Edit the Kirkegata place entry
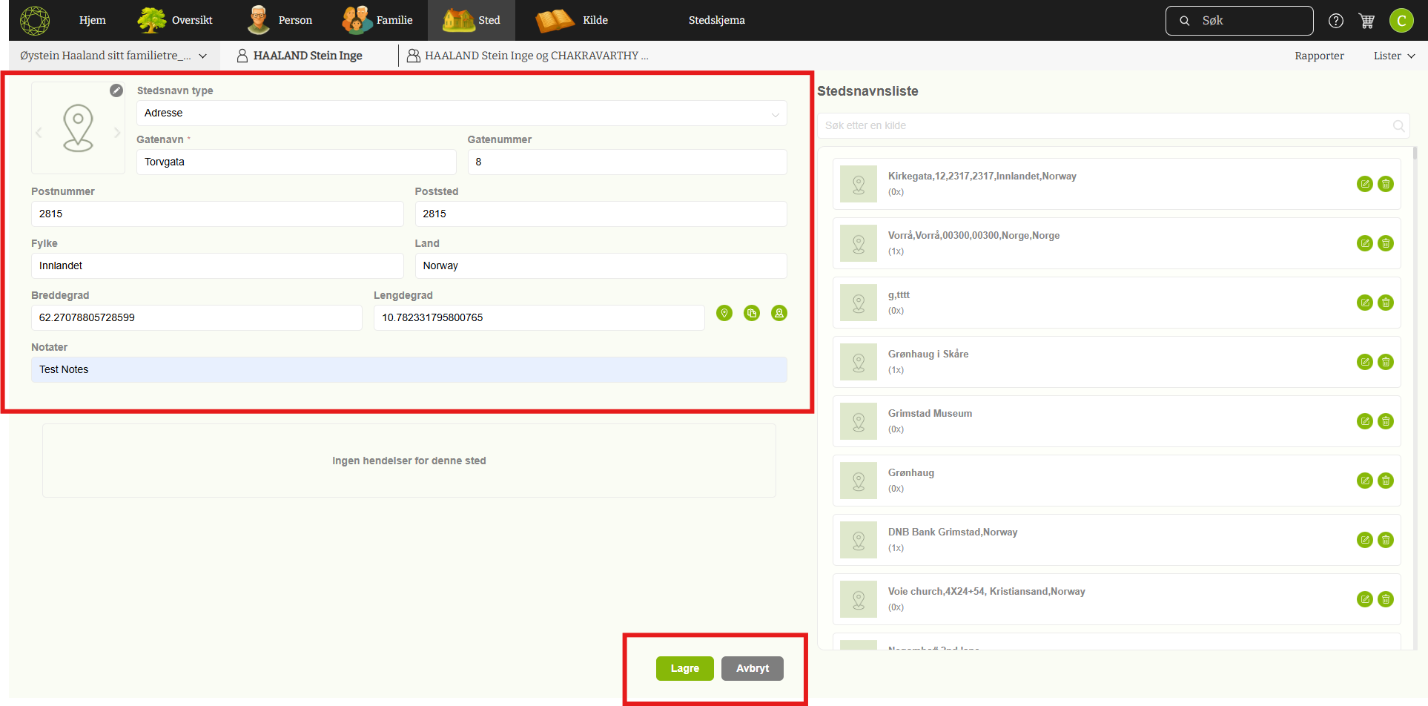Screen dimensions: 1428x706 click(x=1364, y=184)
